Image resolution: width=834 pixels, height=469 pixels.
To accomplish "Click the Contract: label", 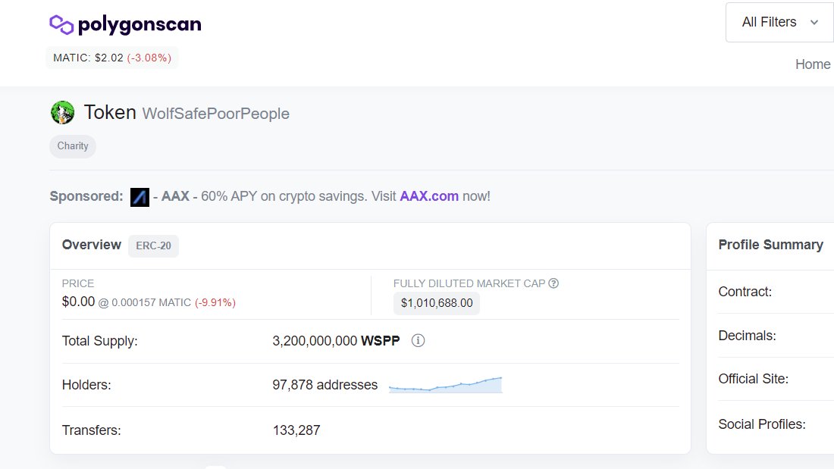I will [x=745, y=292].
